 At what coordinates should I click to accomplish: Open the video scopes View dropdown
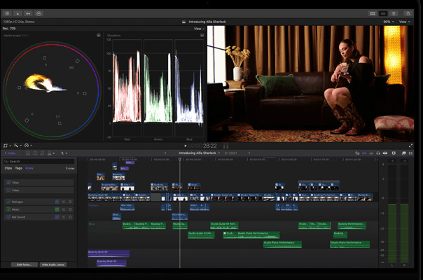[199, 29]
